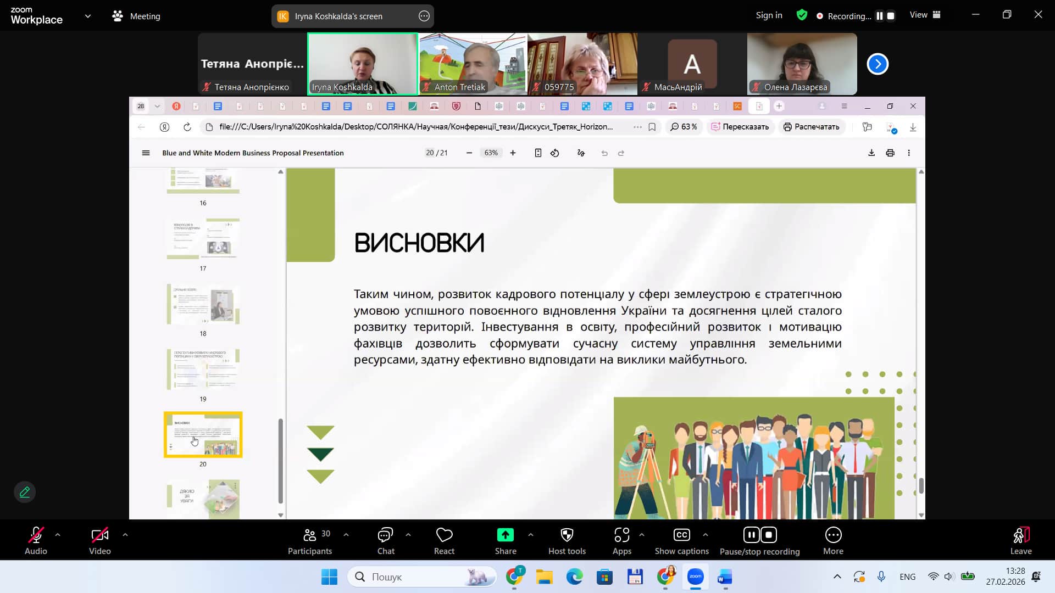
Task: Toggle the PDF sidebar hamburger menu
Action: [x=146, y=153]
